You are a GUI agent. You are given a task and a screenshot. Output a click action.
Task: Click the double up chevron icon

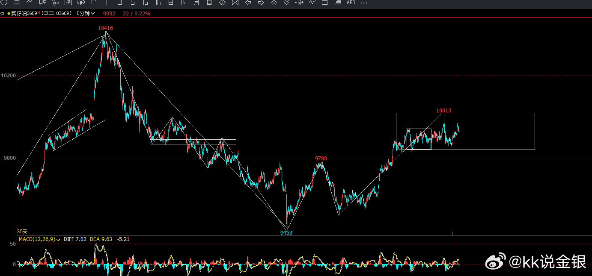[274, 3]
